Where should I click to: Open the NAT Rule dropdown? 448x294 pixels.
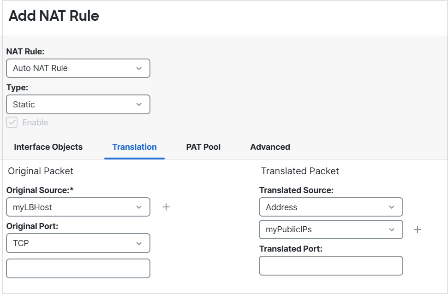(78, 68)
